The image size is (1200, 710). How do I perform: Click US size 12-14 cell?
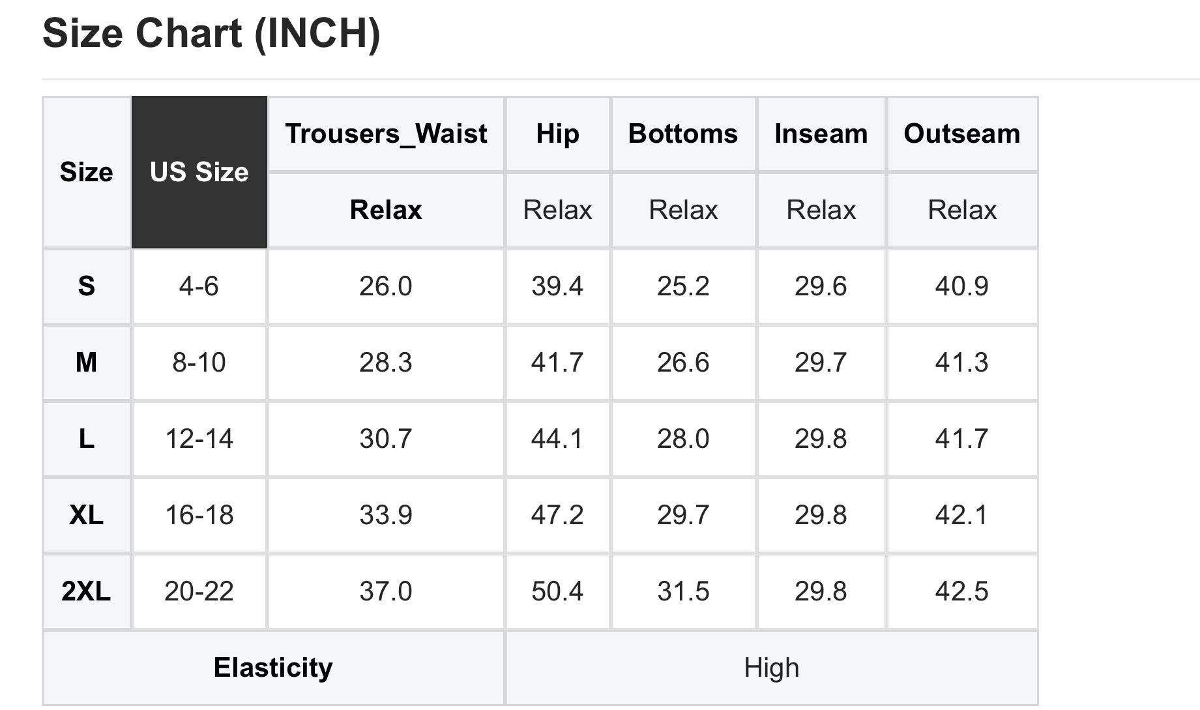point(199,439)
